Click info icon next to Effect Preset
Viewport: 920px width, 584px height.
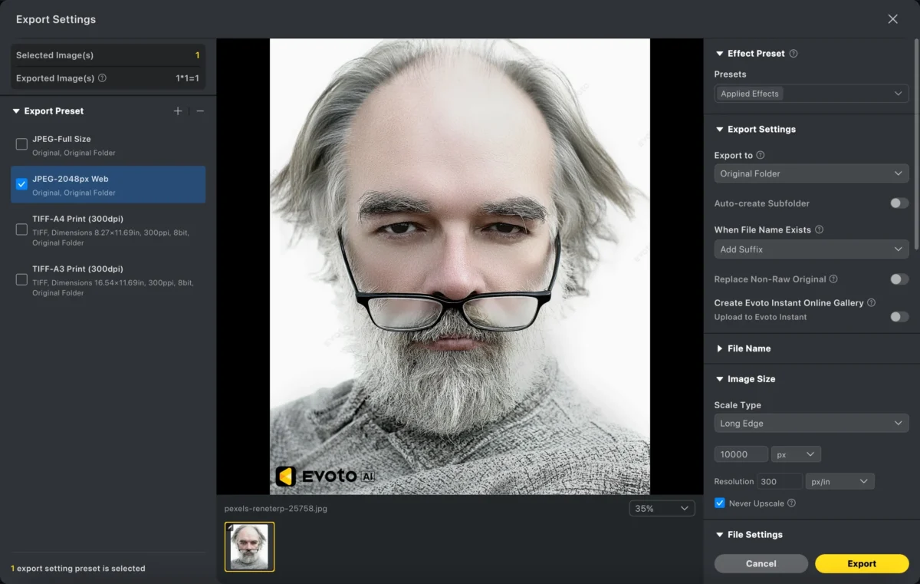pyautogui.click(x=793, y=54)
